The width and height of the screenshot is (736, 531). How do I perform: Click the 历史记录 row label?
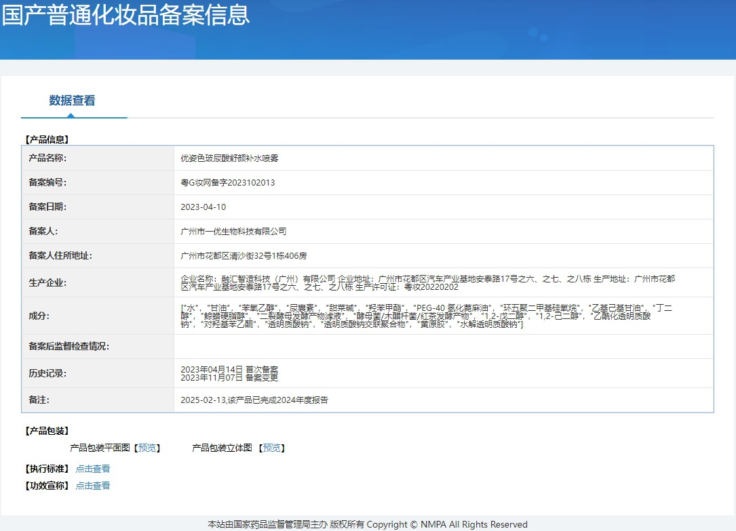point(47,373)
